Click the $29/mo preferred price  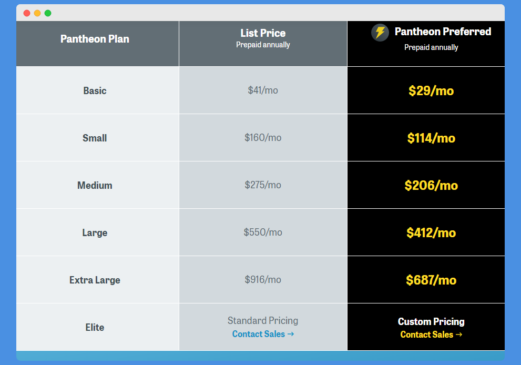coord(431,91)
